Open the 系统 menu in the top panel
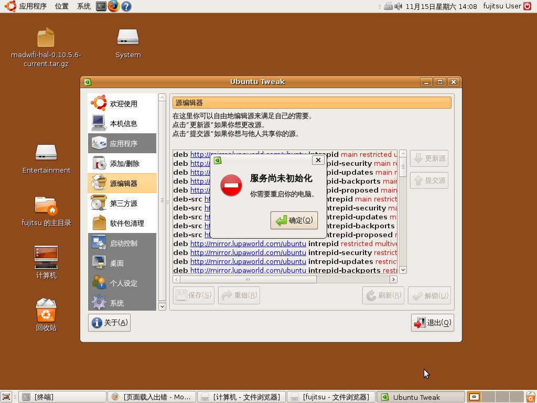This screenshot has width=537, height=403. tap(83, 6)
